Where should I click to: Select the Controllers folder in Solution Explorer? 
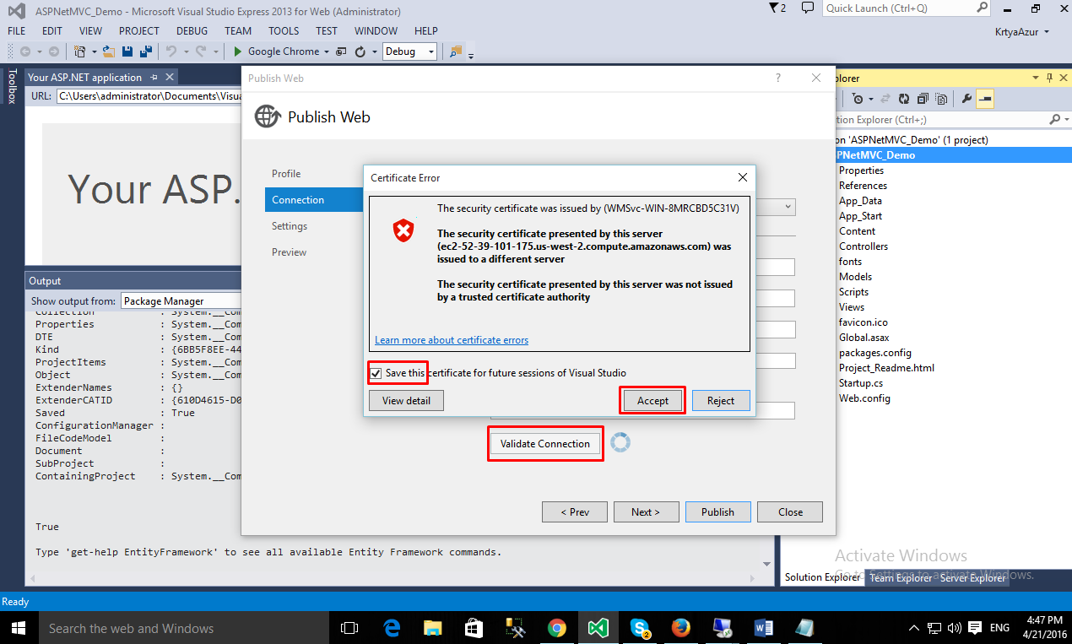(x=864, y=246)
